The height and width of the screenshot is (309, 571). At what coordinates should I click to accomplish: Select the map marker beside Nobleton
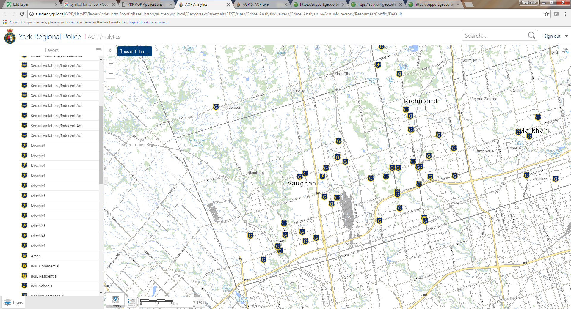click(216, 107)
